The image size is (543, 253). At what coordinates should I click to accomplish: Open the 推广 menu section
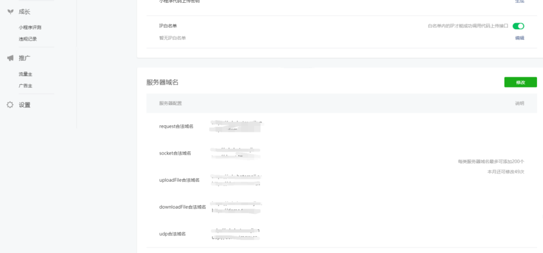point(25,58)
